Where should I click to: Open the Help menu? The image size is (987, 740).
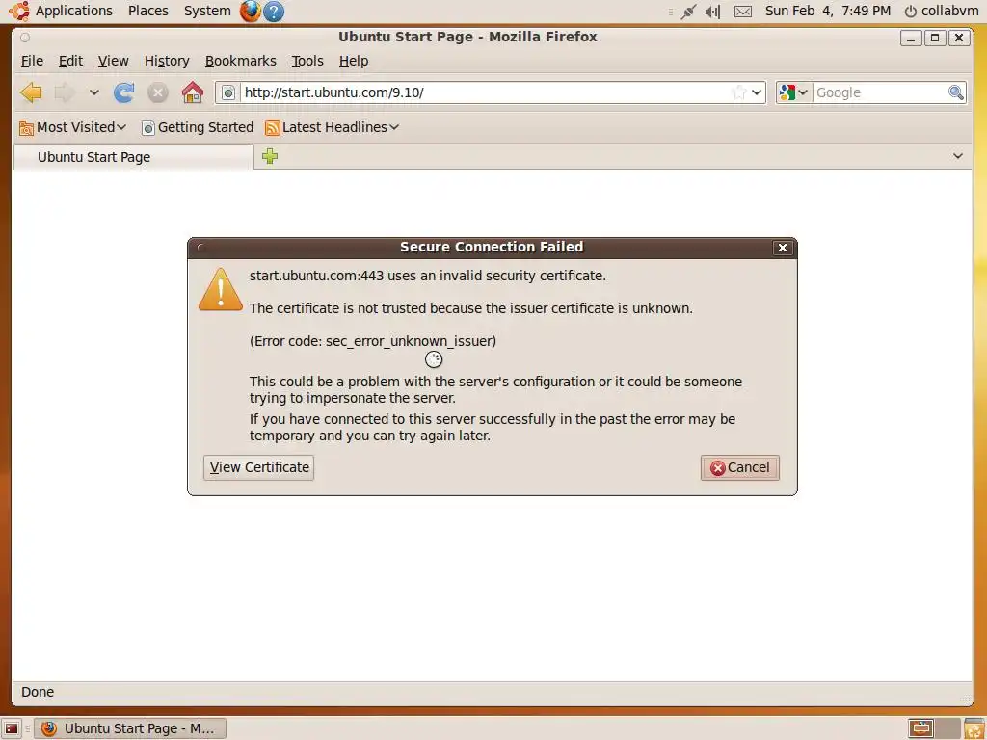[x=354, y=61]
